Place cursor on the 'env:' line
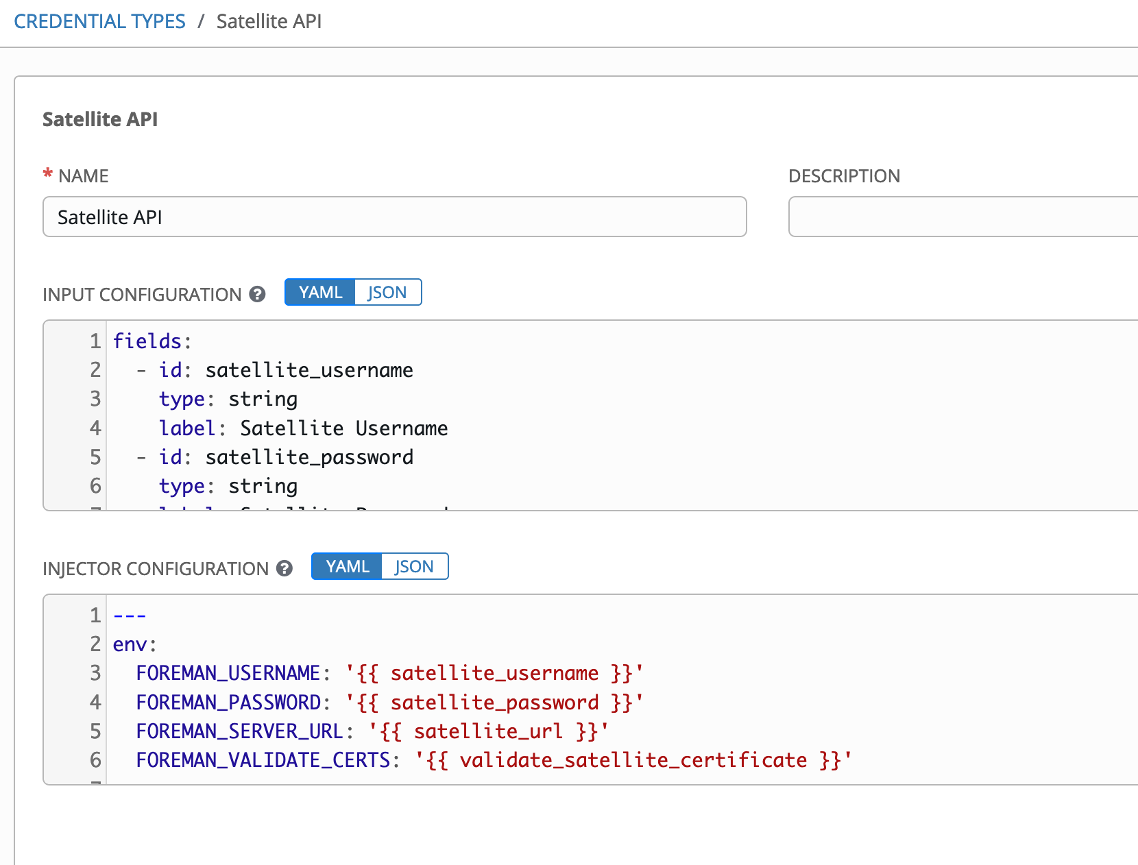This screenshot has height=865, width=1138. (x=135, y=644)
